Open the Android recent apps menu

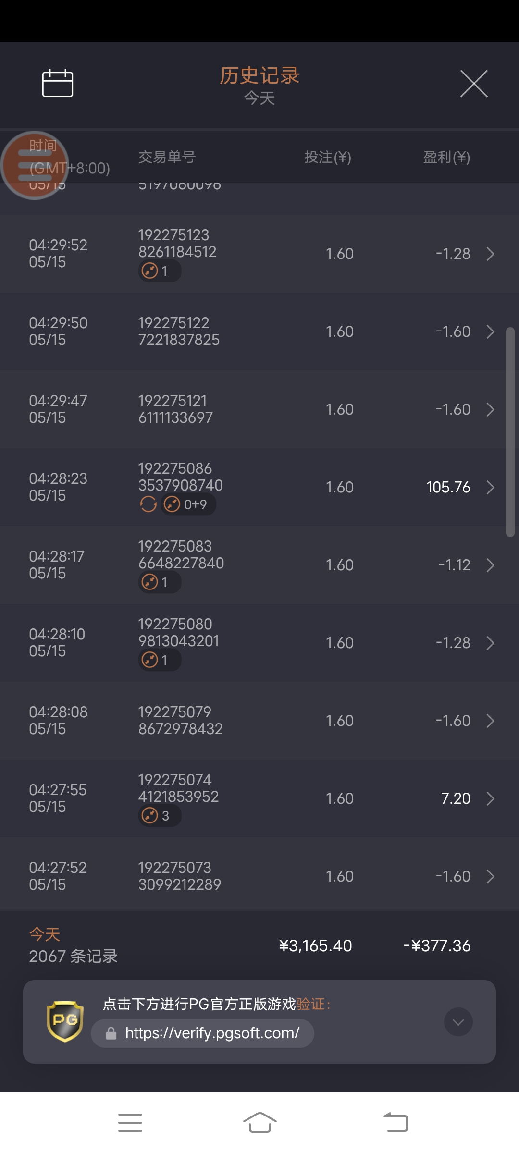tap(130, 1123)
